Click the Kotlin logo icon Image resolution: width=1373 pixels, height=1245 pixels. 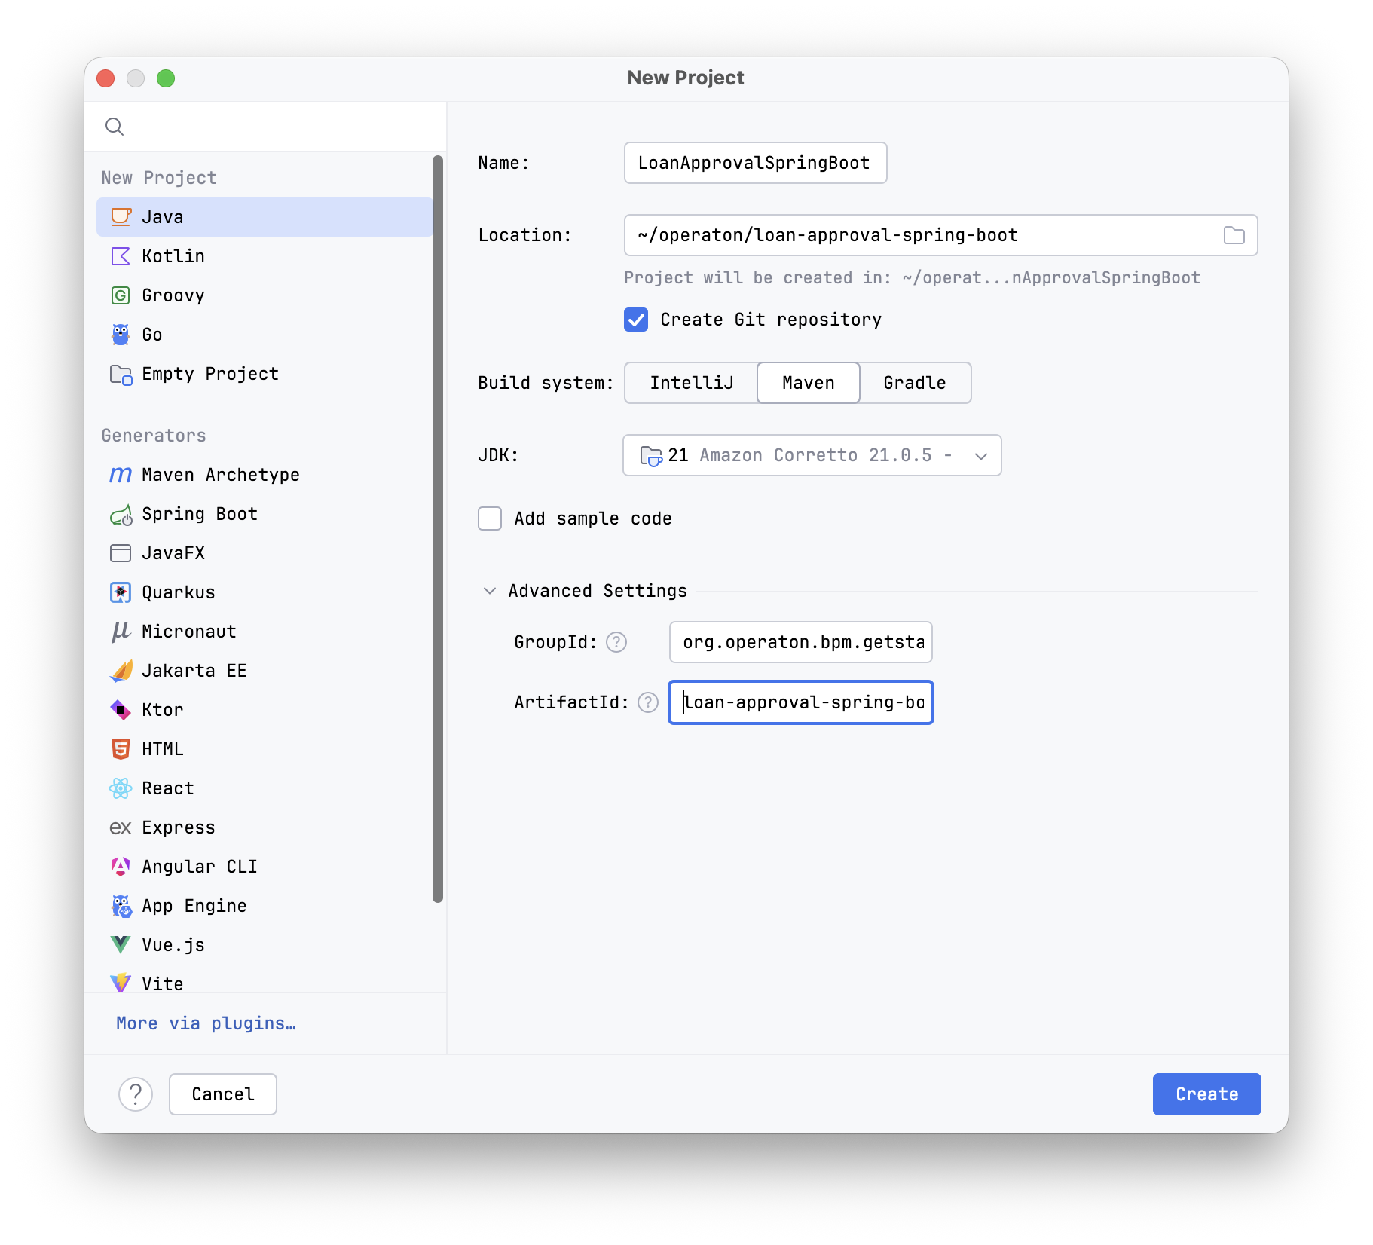[x=121, y=256]
